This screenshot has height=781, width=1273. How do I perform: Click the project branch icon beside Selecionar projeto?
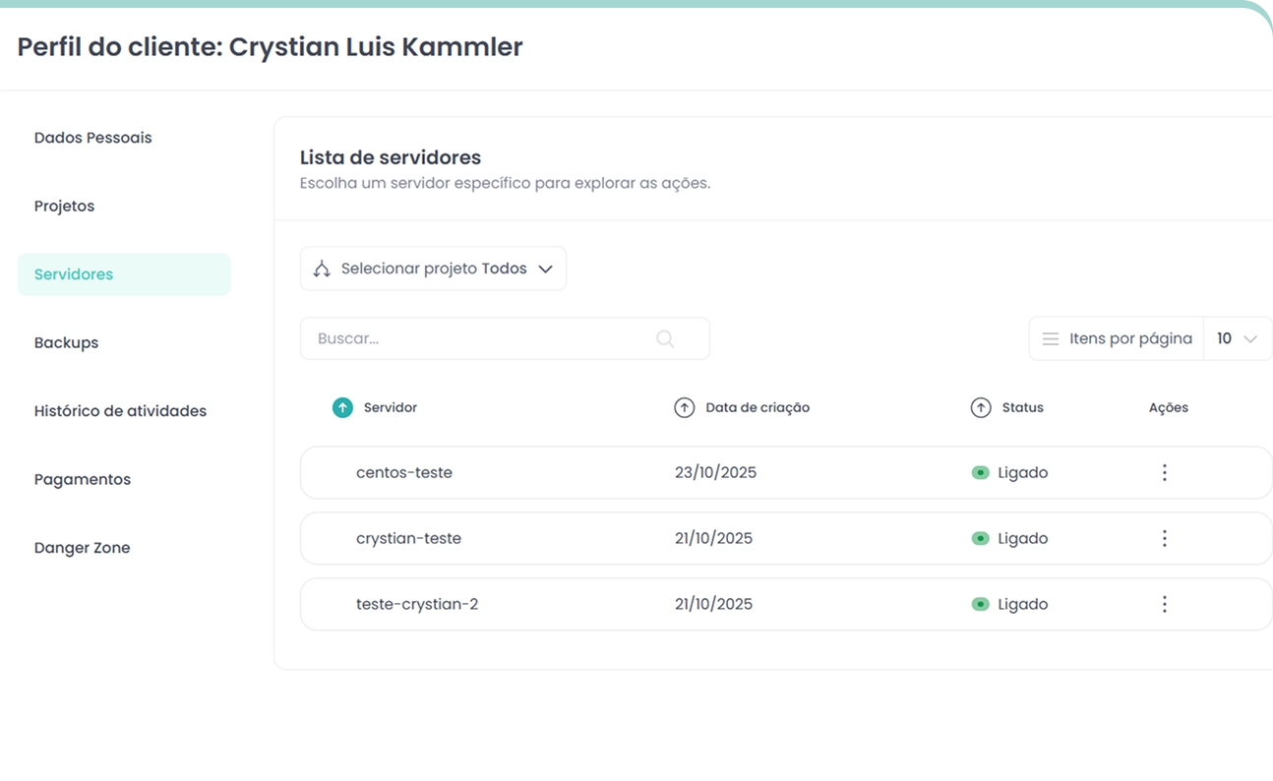pyautogui.click(x=322, y=269)
